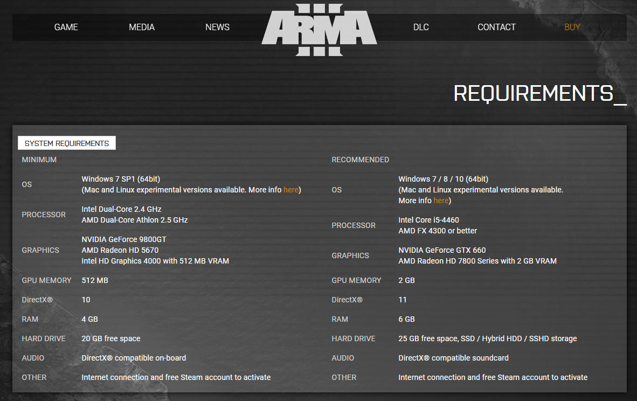Follow the 'here' link in recommended OS row

pos(441,200)
